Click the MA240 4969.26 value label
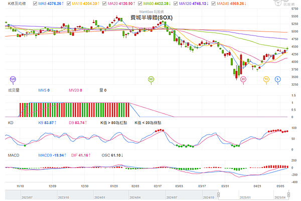The width and height of the screenshot is (301, 201). pos(231,3)
